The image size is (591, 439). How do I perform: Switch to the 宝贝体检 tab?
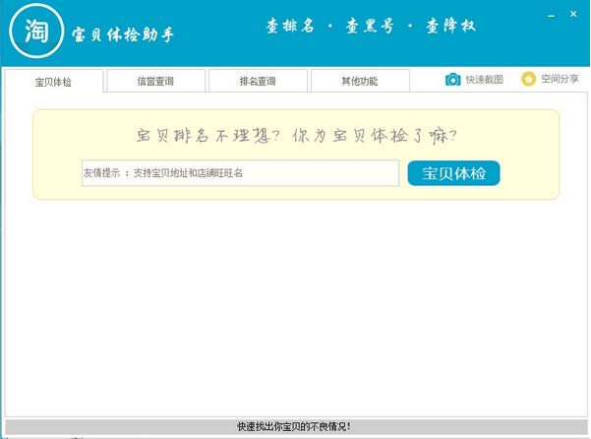coord(53,82)
